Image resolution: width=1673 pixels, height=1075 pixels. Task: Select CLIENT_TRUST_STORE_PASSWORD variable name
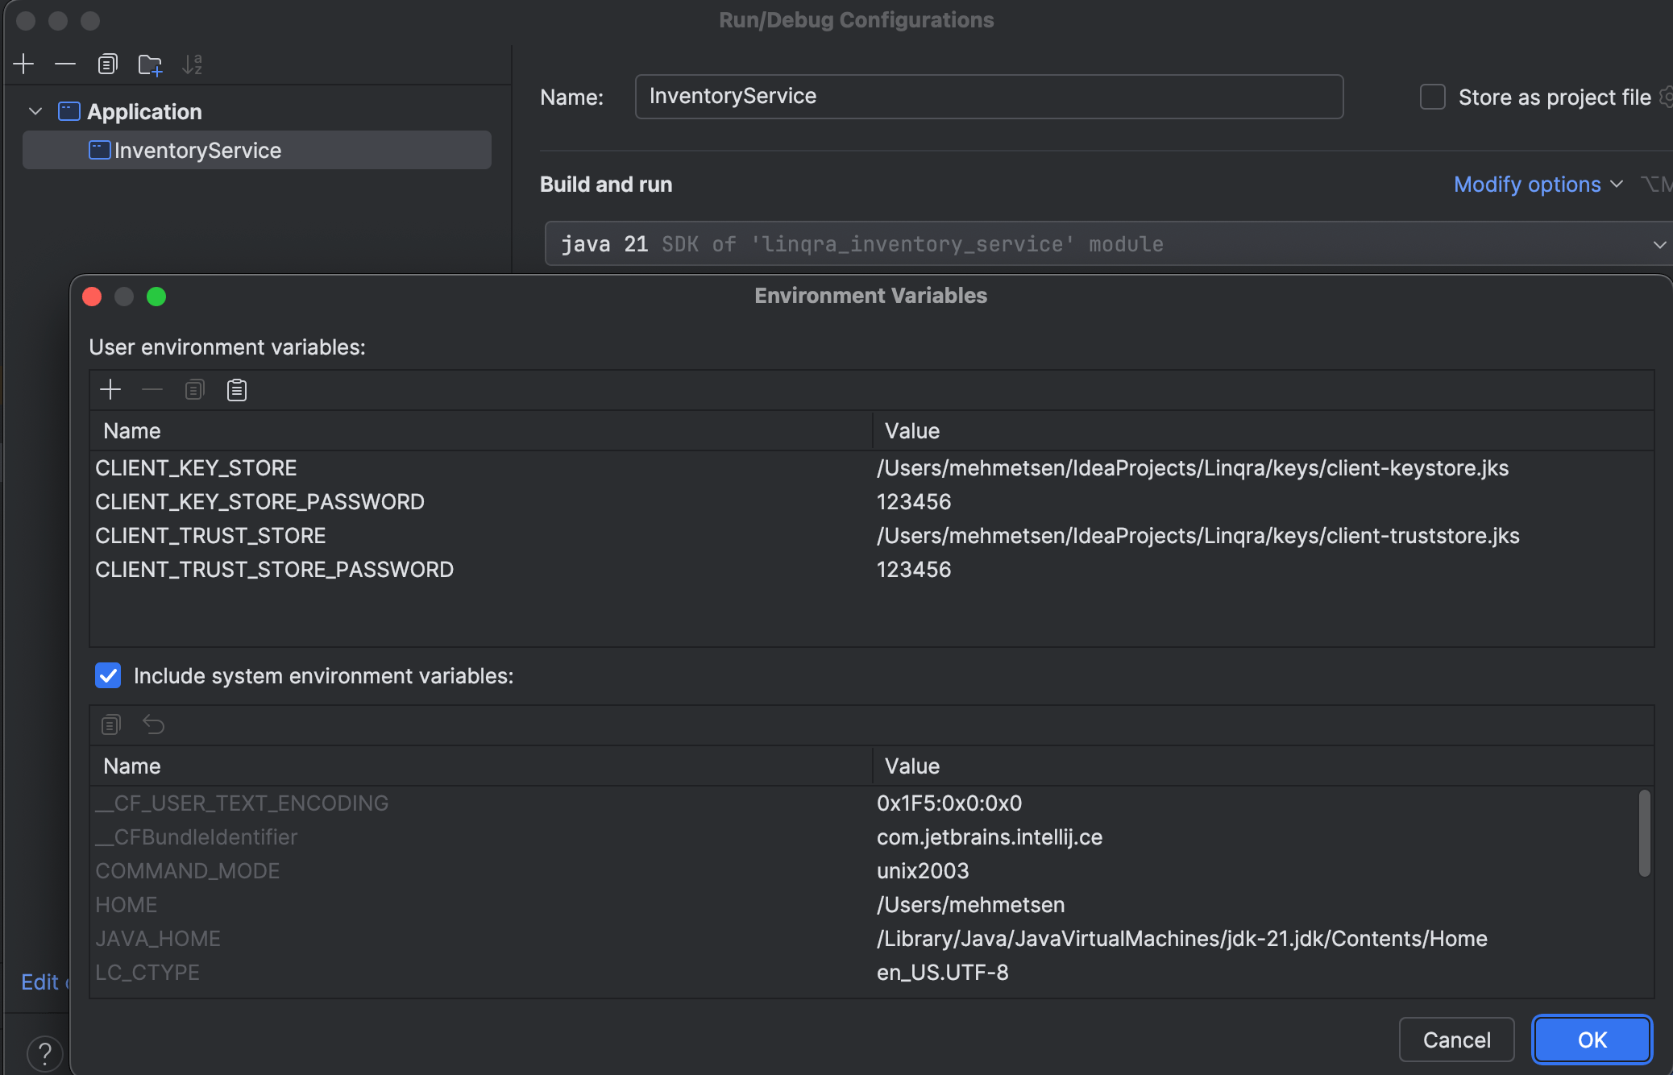point(274,570)
